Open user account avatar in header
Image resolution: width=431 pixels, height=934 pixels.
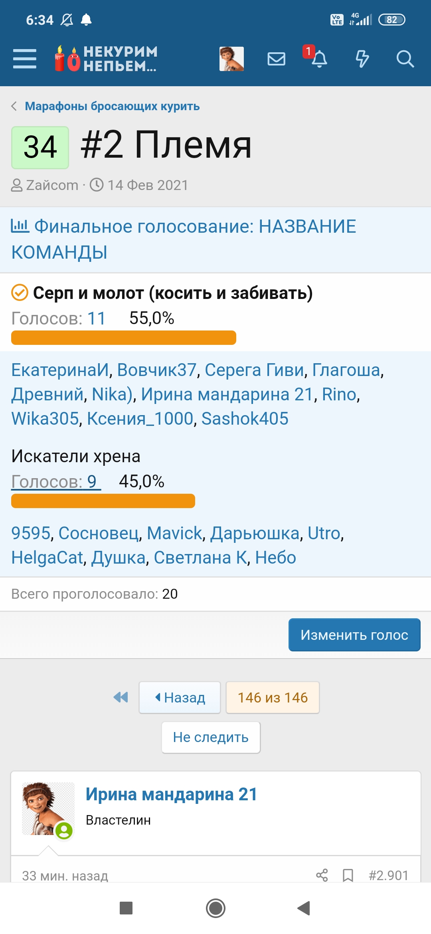[x=231, y=59]
